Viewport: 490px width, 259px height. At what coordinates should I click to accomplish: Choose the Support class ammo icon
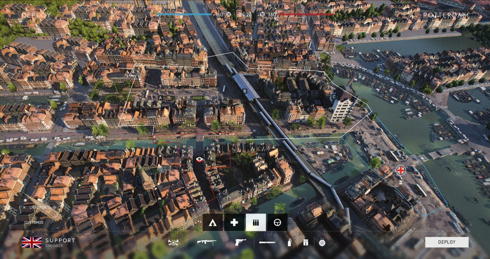(256, 222)
